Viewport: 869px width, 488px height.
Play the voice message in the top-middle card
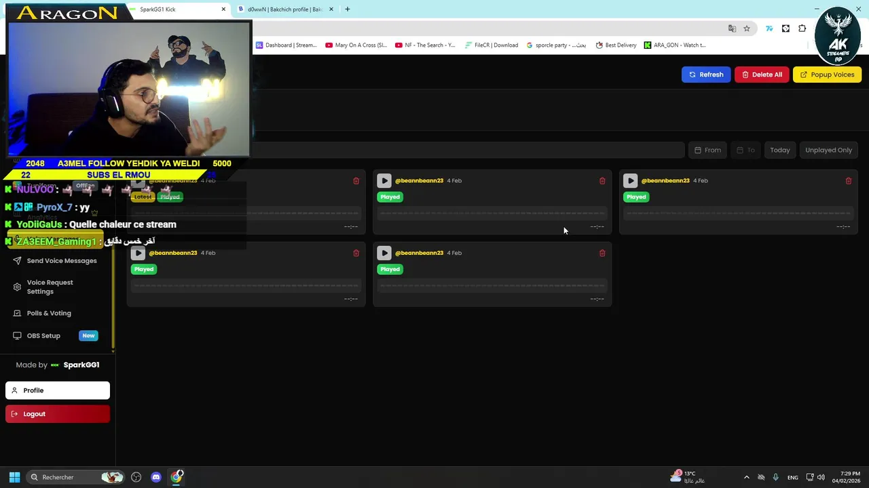point(384,180)
